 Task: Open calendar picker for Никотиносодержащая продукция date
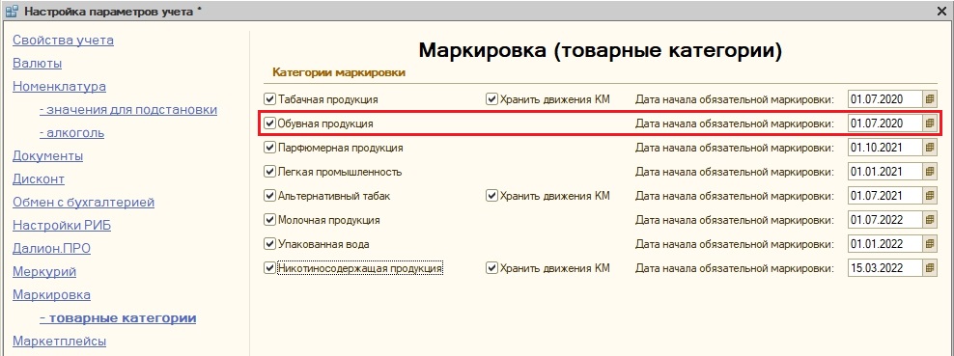pos(929,268)
